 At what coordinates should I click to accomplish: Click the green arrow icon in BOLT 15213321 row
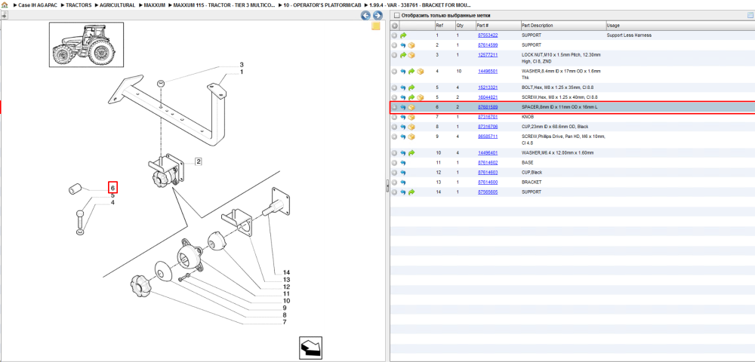[411, 87]
